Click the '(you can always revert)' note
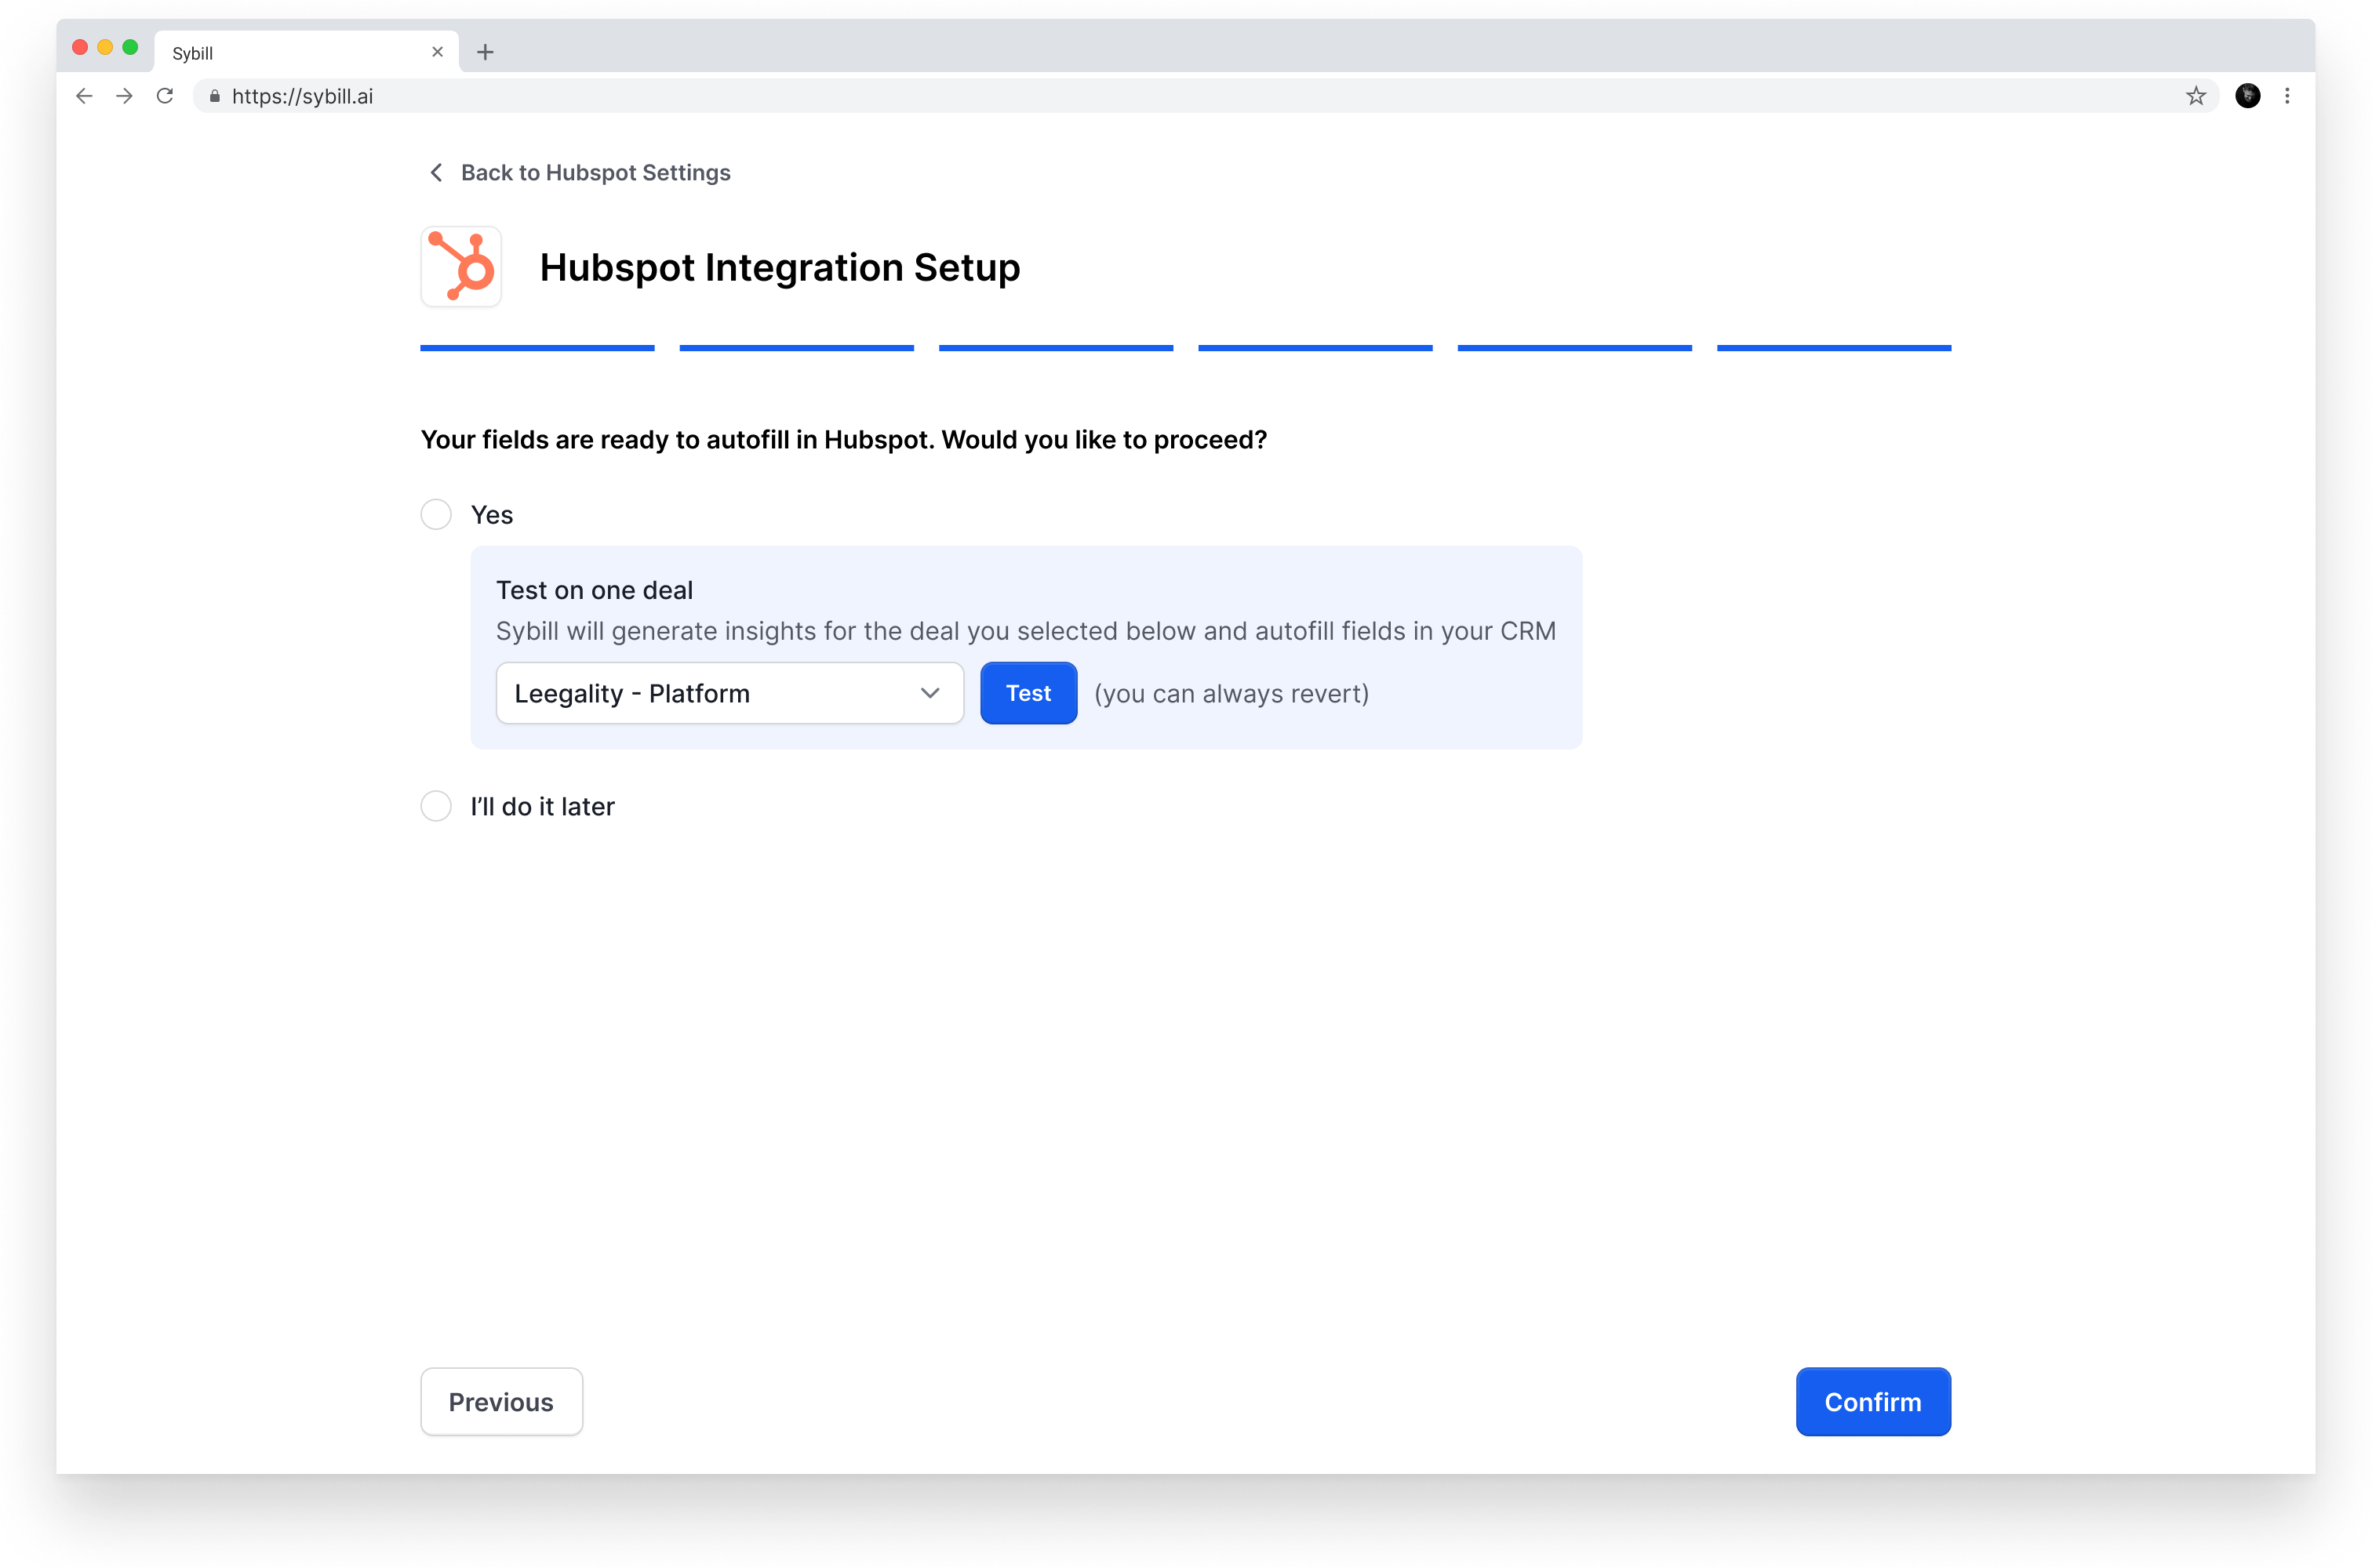2372x1568 pixels. tap(1231, 694)
